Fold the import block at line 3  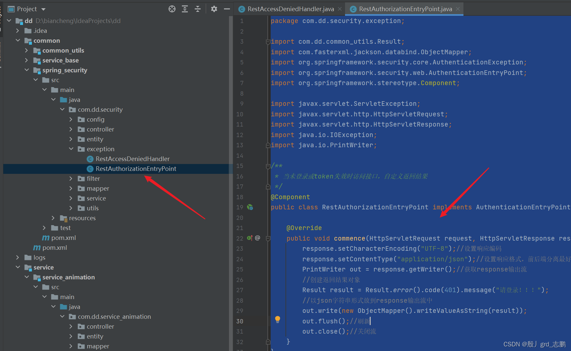click(268, 42)
